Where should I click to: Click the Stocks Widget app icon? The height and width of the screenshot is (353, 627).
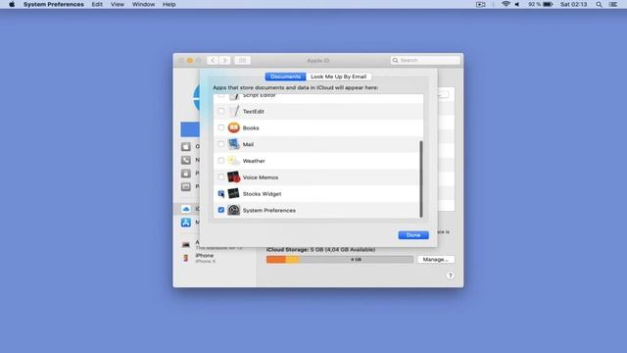[x=233, y=194]
